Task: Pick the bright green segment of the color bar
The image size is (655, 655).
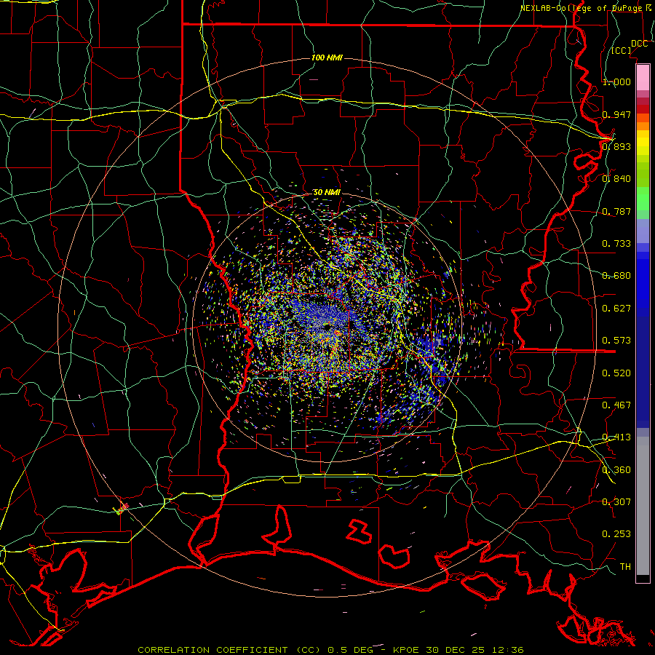Action: (643, 199)
